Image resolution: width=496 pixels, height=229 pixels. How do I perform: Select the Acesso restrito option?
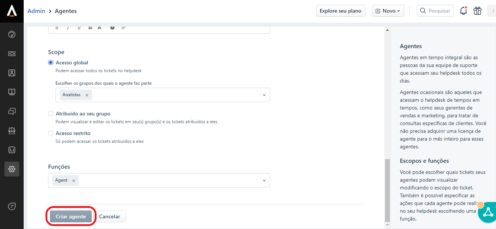pyautogui.click(x=51, y=133)
